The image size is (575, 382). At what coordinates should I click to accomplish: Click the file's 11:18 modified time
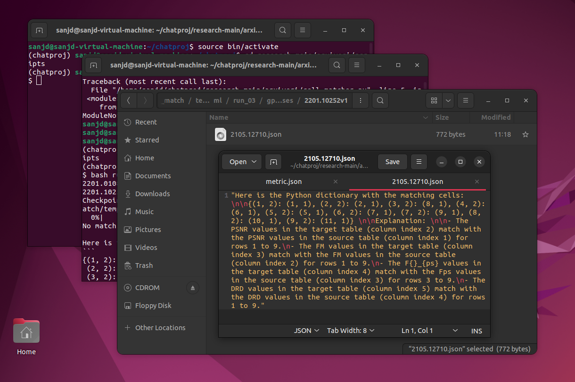tap(502, 134)
